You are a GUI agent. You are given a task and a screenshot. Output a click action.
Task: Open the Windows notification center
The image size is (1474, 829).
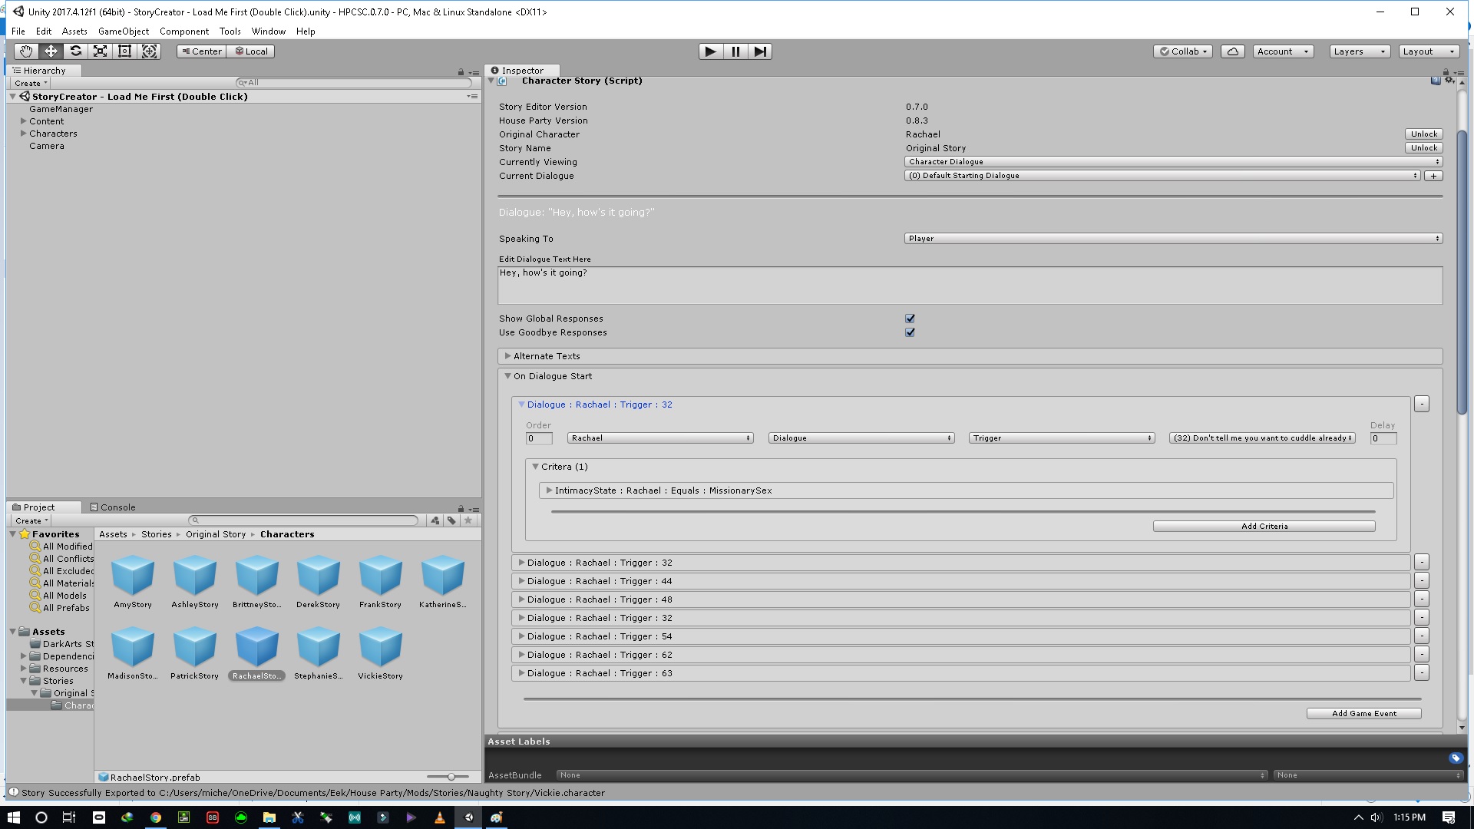coord(1449,817)
